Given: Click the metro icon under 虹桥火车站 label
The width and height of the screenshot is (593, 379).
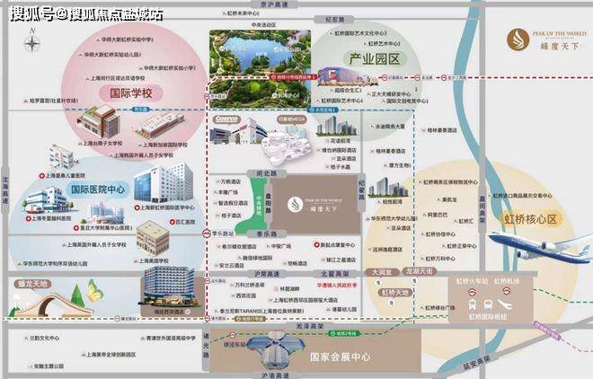Looking at the screenshot, I should click(x=473, y=291).
